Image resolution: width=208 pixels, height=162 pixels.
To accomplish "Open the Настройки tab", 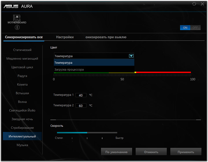I will (65, 37).
